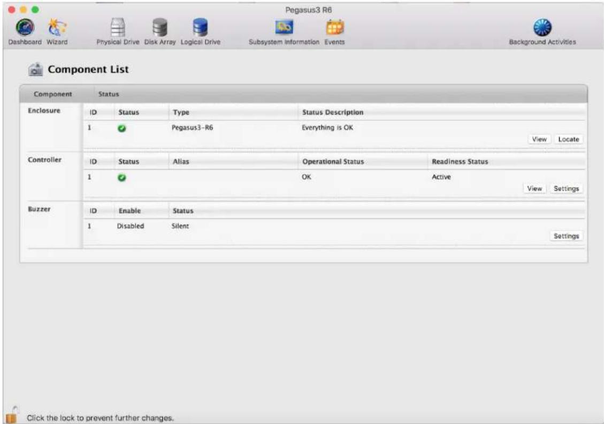Click View button in Controller row

(534, 189)
